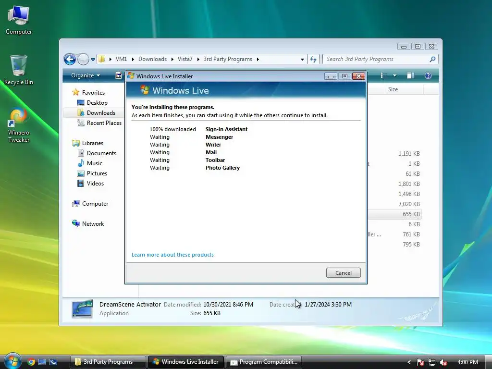Click Date modified value in details pane

point(228,304)
